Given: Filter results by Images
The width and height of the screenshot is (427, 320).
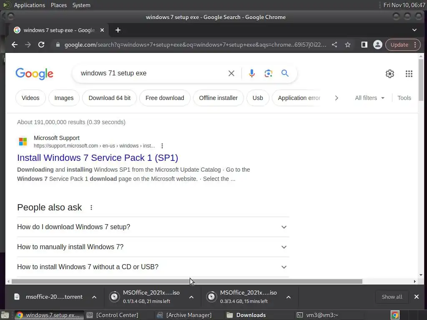Looking at the screenshot, I should [x=64, y=98].
